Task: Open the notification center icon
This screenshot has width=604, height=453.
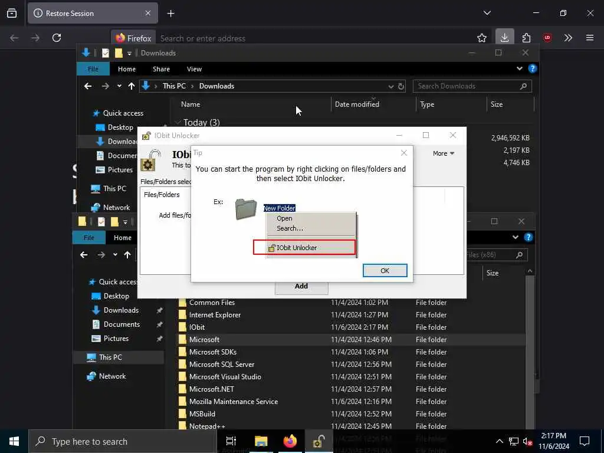Action: coord(585,441)
